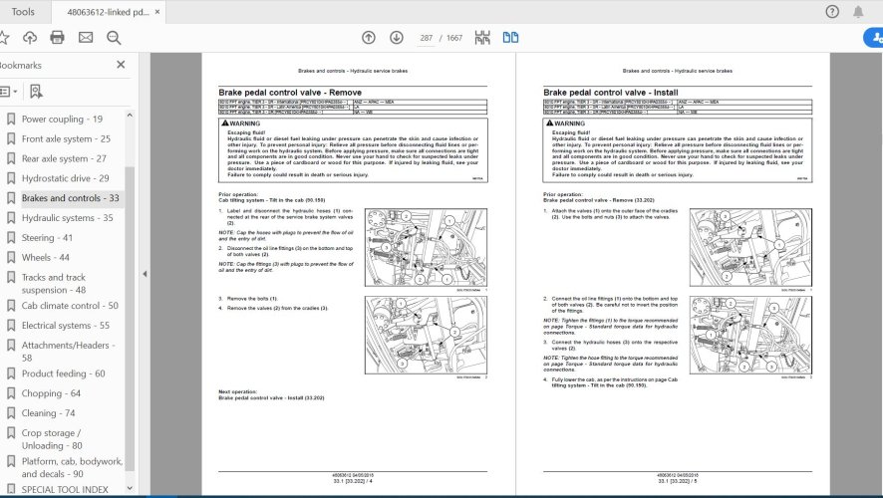
Task: Click bookmark icon beside Hydrostatic drive - 29
Action: click(11, 178)
